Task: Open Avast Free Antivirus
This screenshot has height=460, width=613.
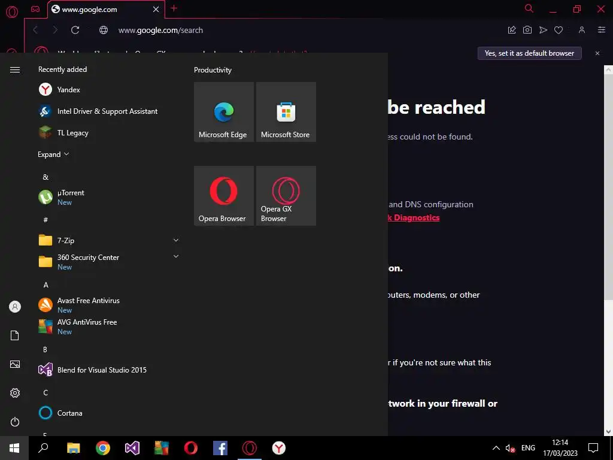Action: pyautogui.click(x=109, y=305)
